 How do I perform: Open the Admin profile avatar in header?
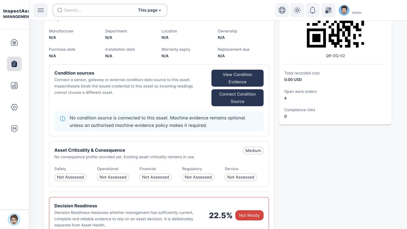(344, 10)
